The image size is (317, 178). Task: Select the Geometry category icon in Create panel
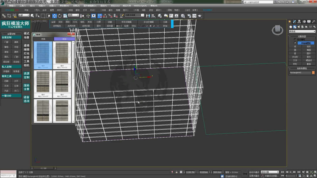tap(291, 26)
